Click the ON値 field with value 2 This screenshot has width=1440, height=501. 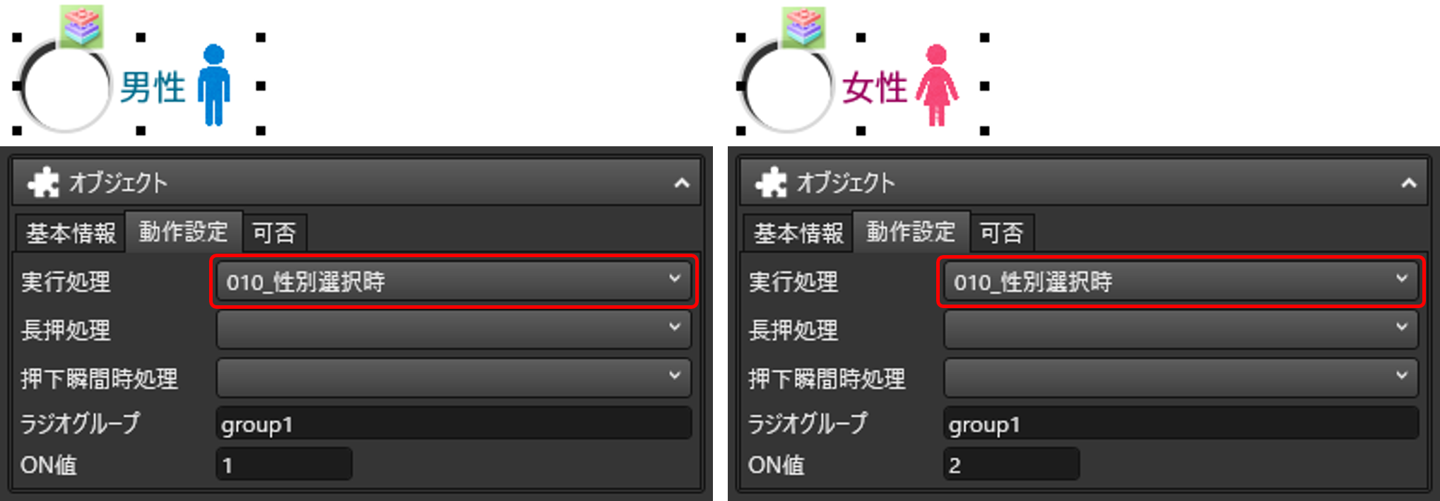[1011, 465]
